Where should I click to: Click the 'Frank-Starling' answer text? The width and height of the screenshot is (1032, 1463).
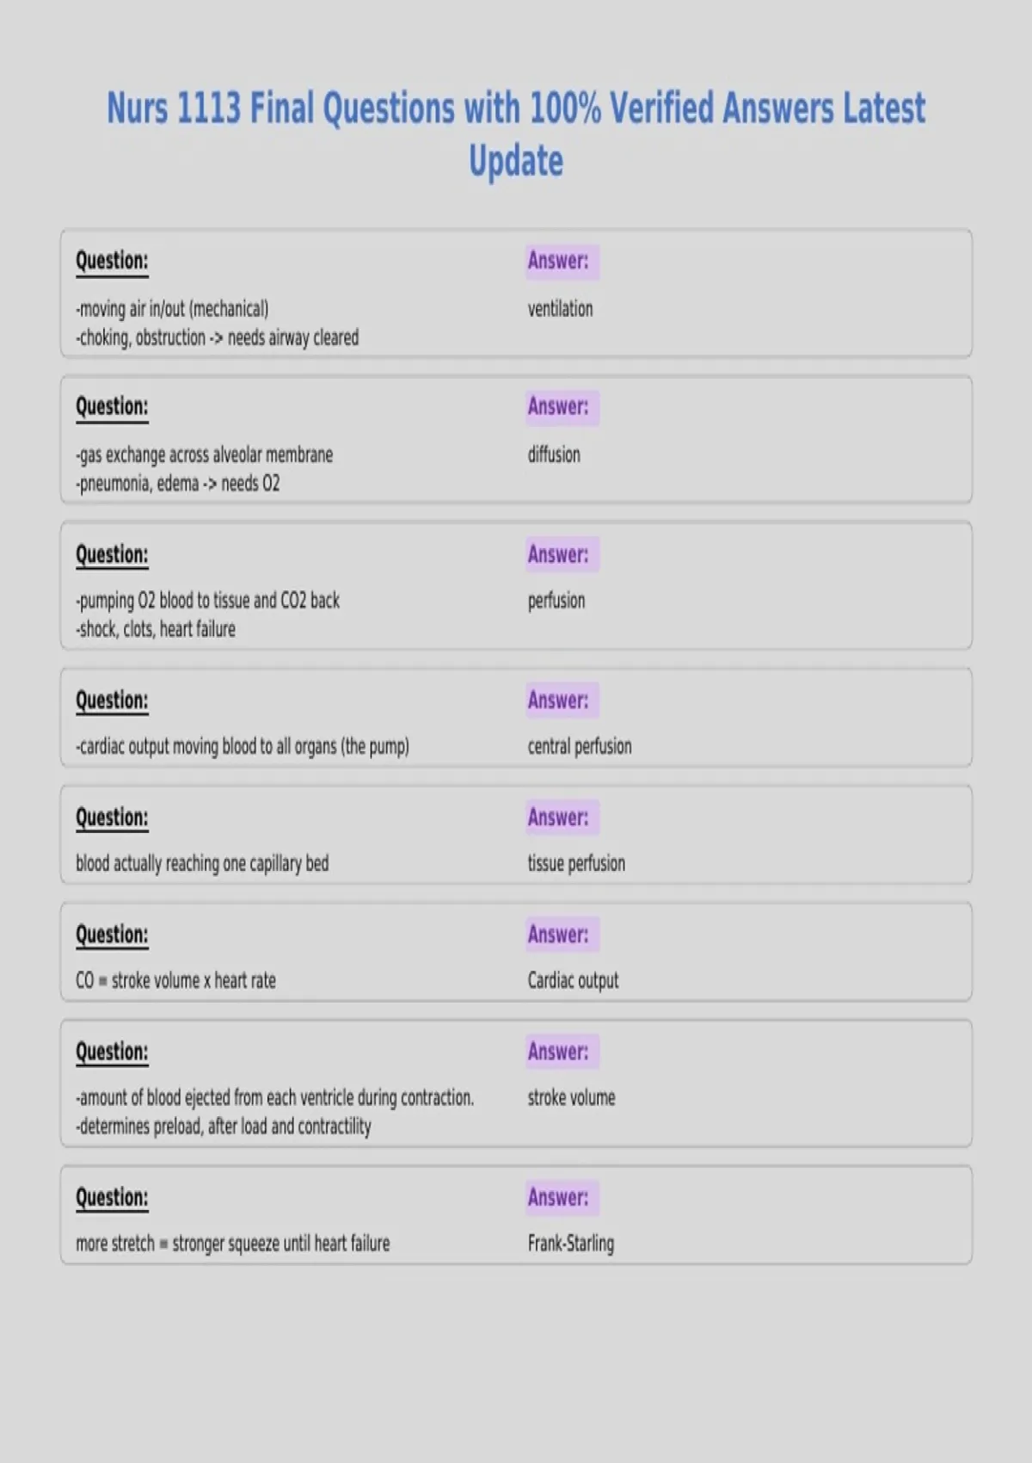tap(571, 1244)
